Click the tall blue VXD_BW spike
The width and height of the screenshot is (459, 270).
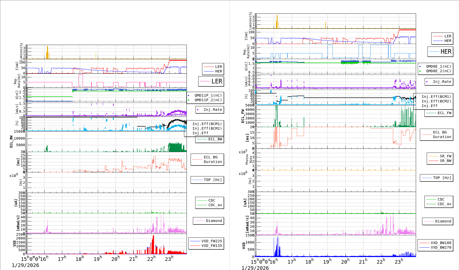278,247
